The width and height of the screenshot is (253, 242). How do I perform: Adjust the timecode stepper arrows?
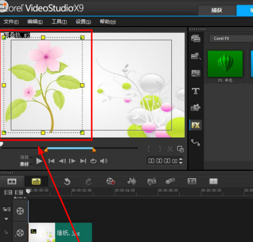tap(181, 161)
